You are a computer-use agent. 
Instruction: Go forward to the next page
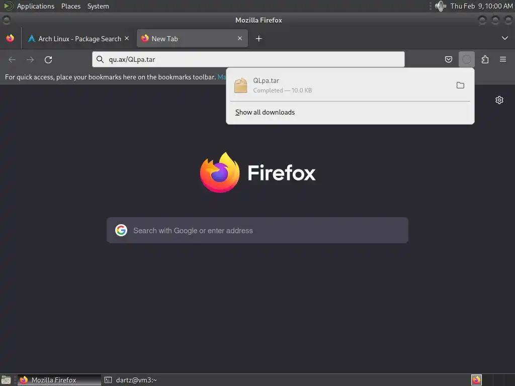pyautogui.click(x=30, y=60)
